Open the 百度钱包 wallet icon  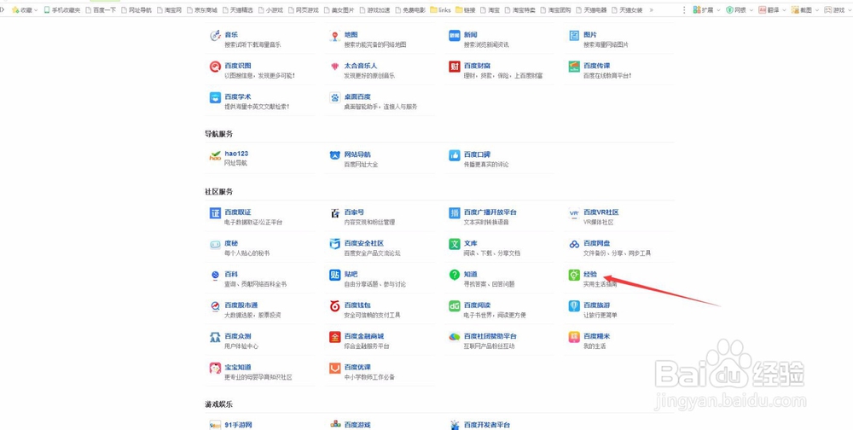coord(334,306)
